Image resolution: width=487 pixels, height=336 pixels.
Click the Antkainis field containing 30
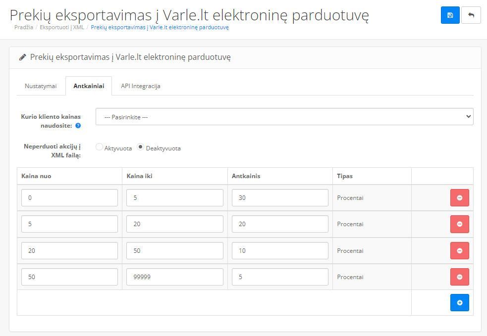click(x=280, y=198)
